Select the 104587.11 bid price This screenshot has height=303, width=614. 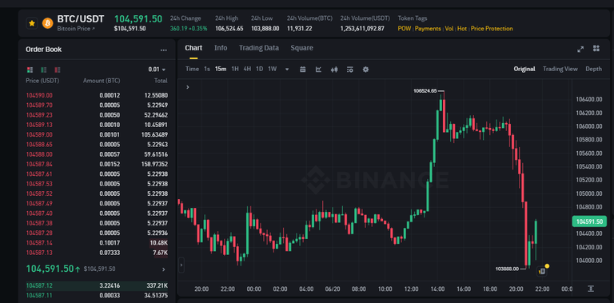[x=39, y=295]
